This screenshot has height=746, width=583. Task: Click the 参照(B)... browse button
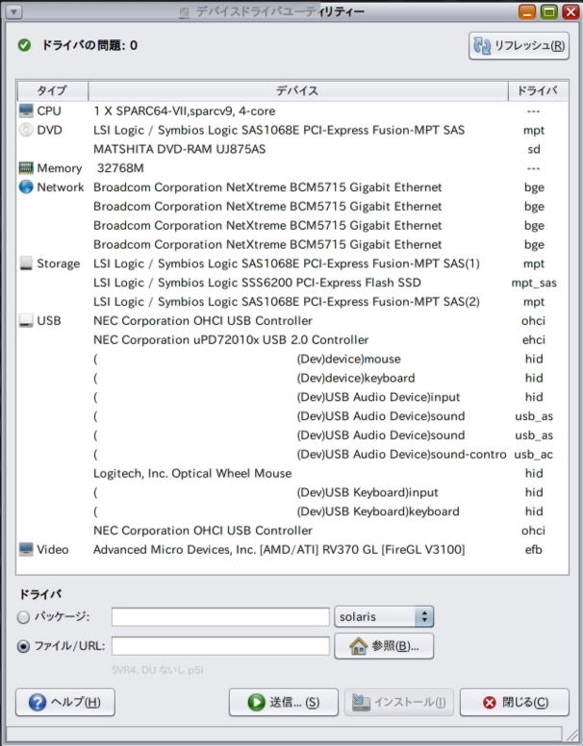(384, 646)
